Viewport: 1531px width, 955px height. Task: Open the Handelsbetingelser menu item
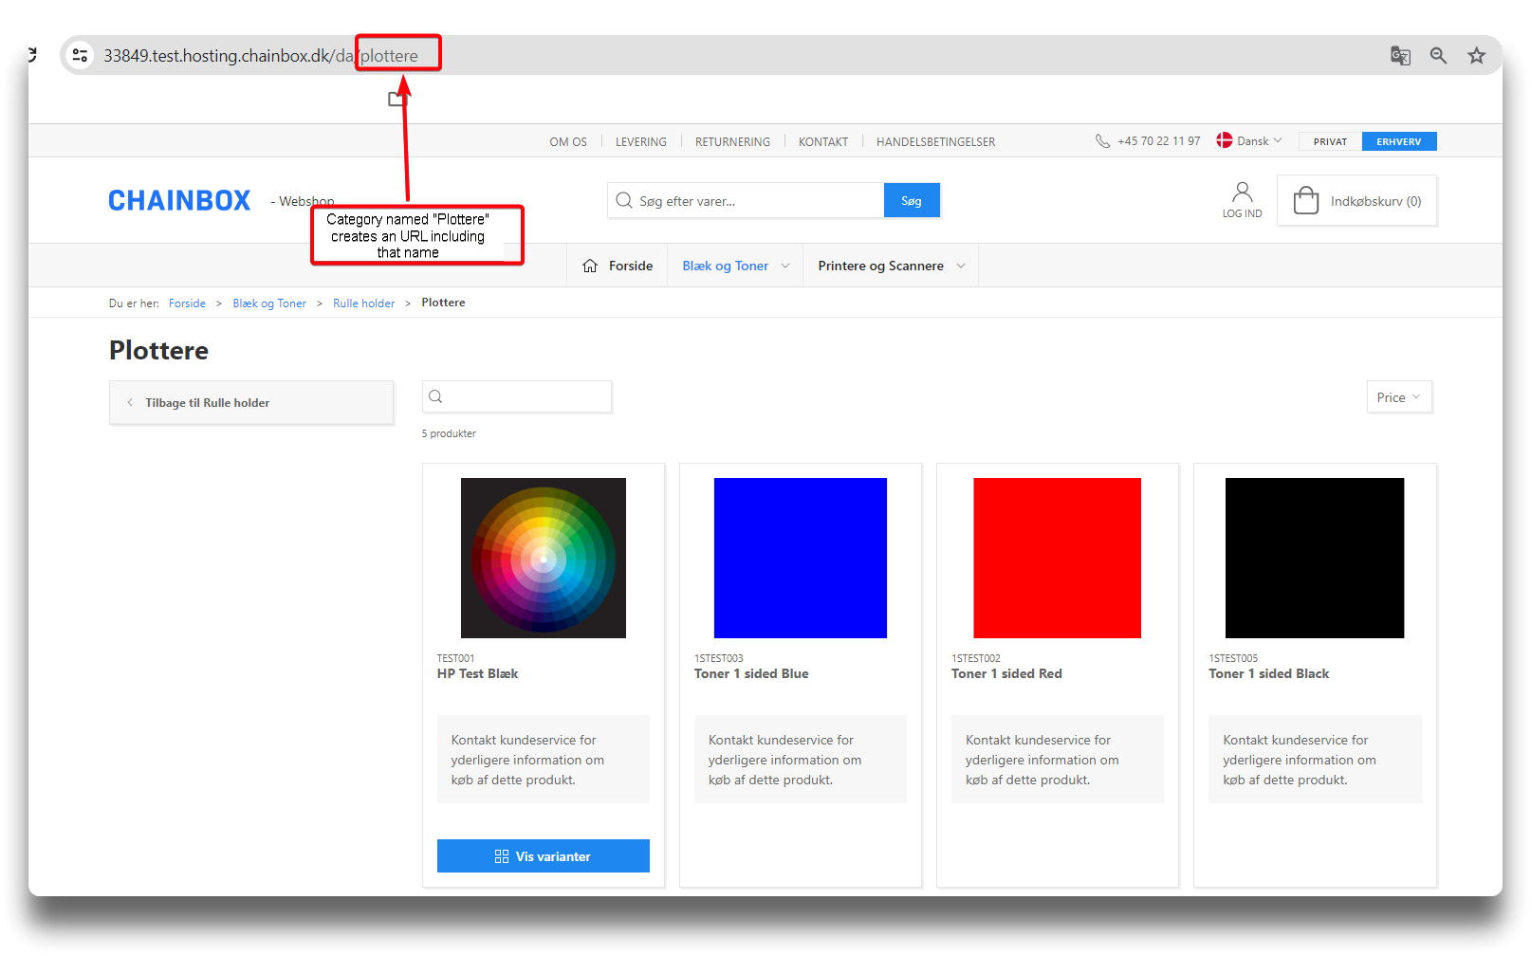935,142
